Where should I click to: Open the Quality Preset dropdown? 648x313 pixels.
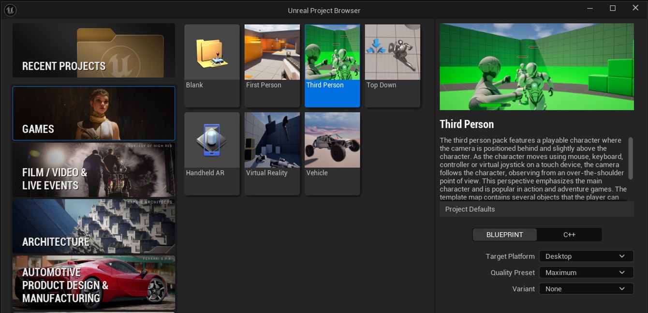click(x=586, y=273)
